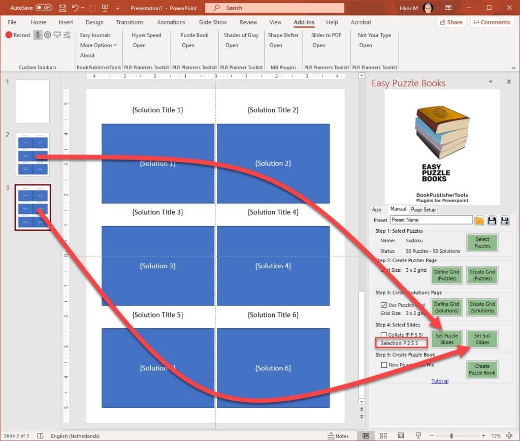Tick the Collate (P P S S) checkbox

coord(384,335)
